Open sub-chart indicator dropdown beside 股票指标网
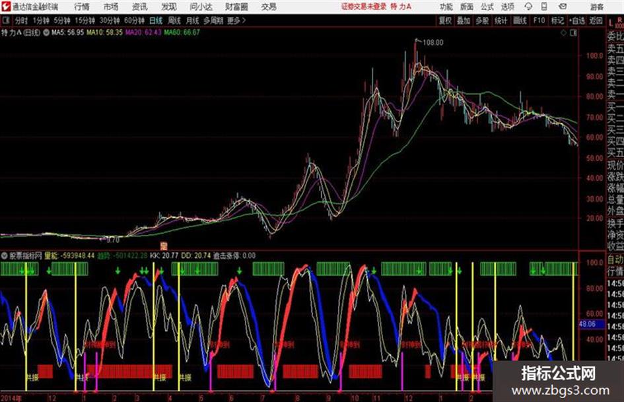624x402 pixels. point(5,255)
